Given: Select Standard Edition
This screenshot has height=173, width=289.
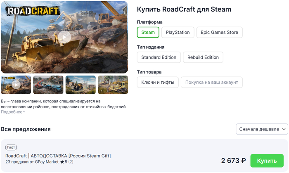Looking at the screenshot, I should click(x=159, y=57).
